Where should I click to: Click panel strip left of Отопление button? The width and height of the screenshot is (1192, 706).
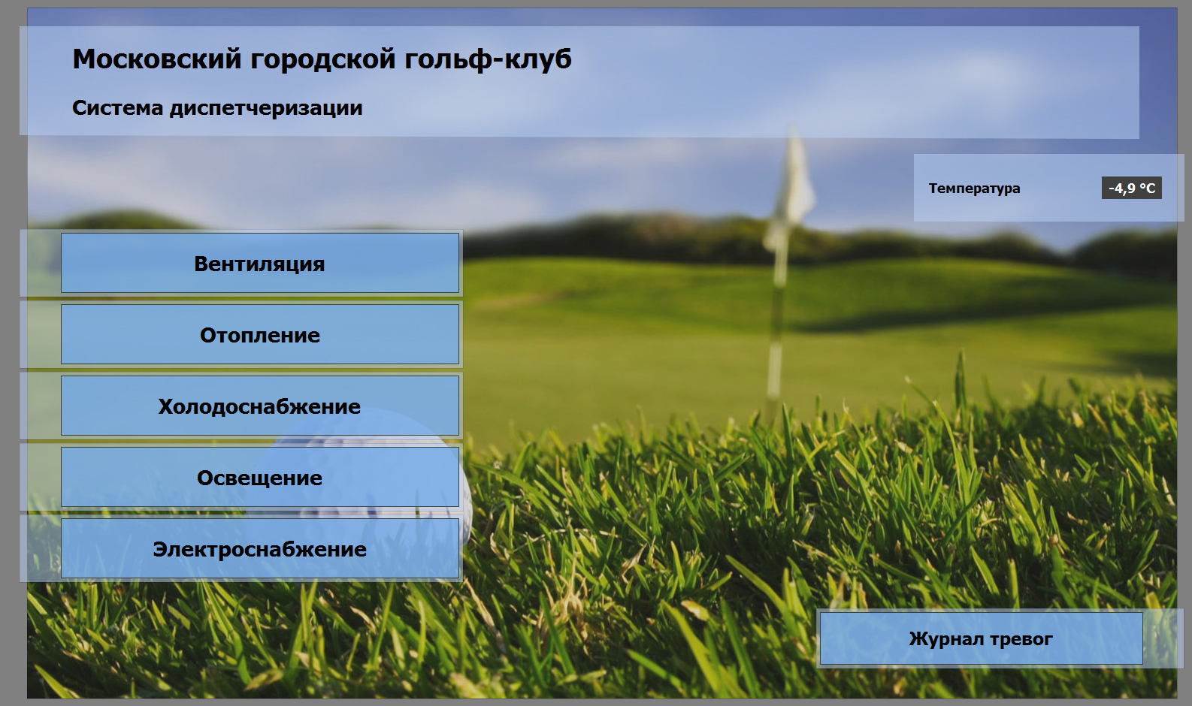click(x=41, y=335)
